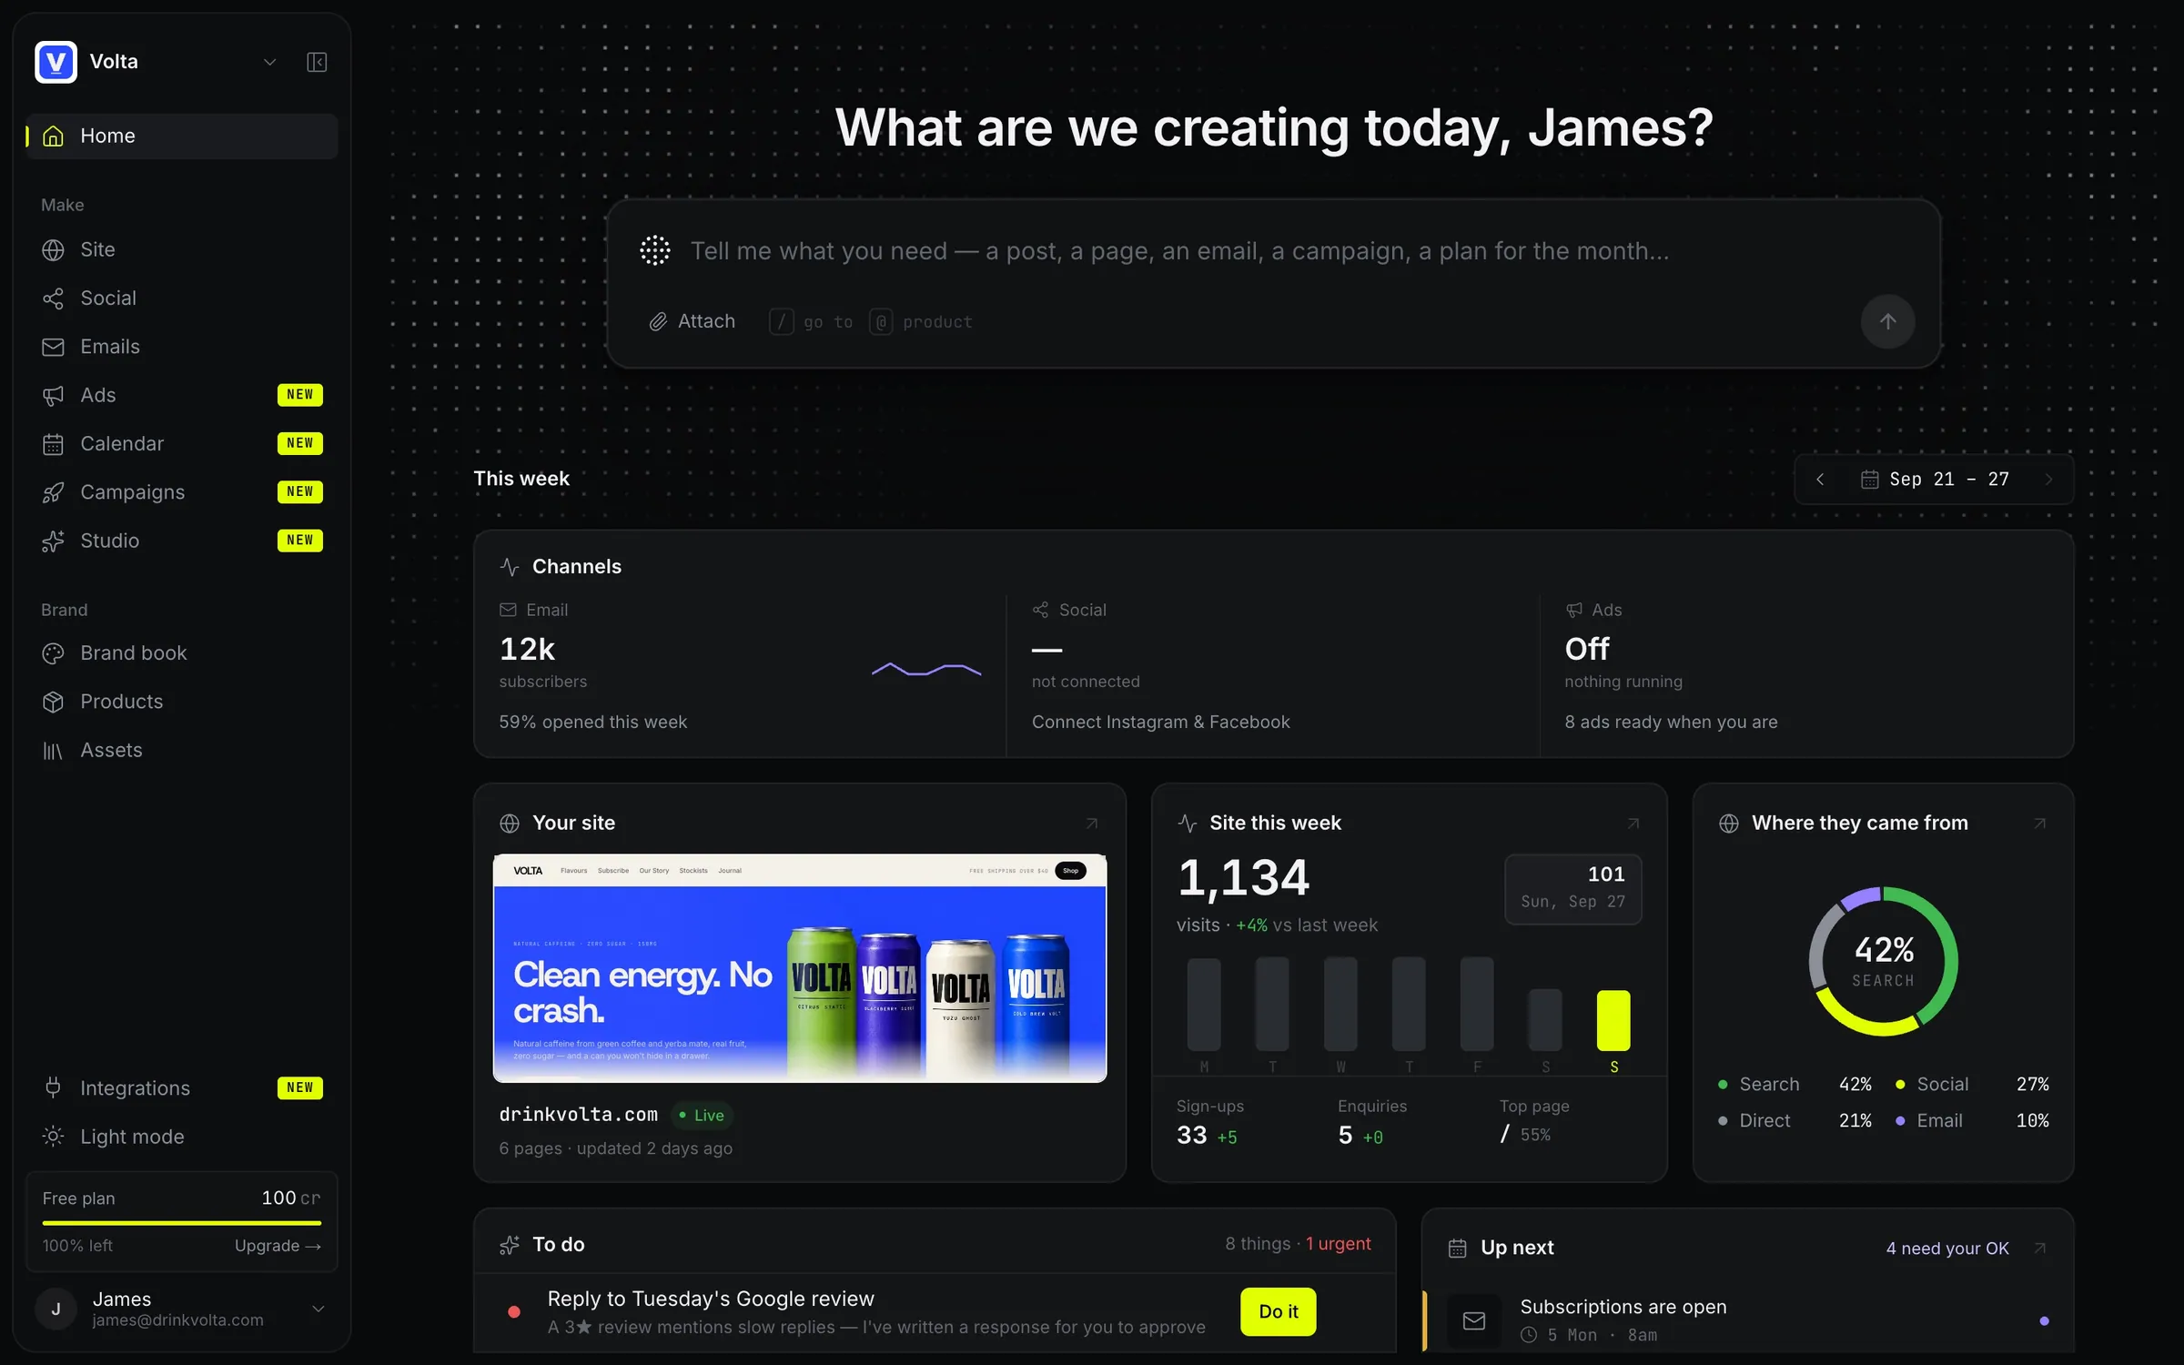Select the Sunday bar in visits chart
2184x1365 pixels.
click(x=1613, y=1020)
